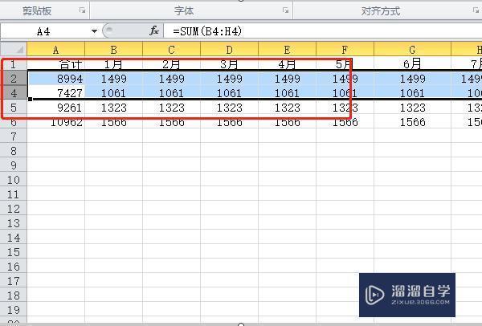Viewport: 482px width, 326px height.
Task: Select row 17 header
Action: 14,280
